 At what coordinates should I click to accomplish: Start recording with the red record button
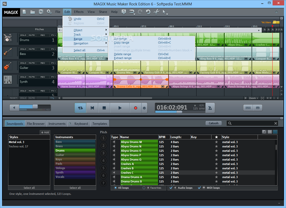136,108
